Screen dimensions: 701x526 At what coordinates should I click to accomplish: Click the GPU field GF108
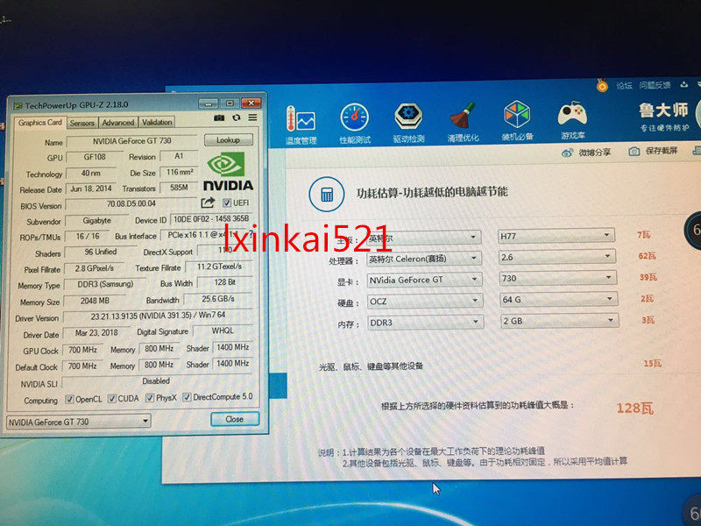[95, 157]
